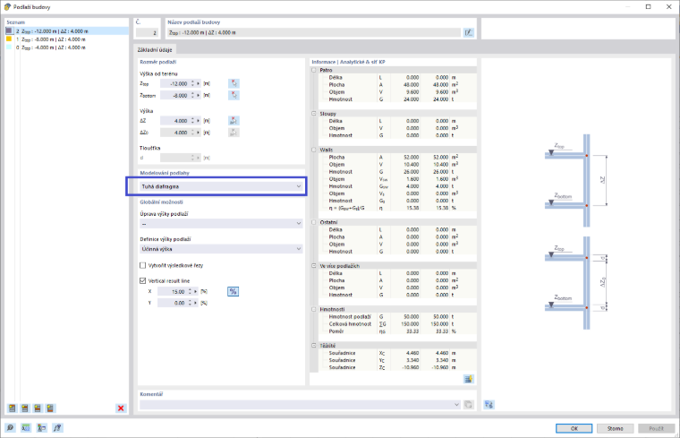Viewport: 680px width, 438px height.
Task: Click the pick height icon beside ΔZ field
Action: [234, 121]
